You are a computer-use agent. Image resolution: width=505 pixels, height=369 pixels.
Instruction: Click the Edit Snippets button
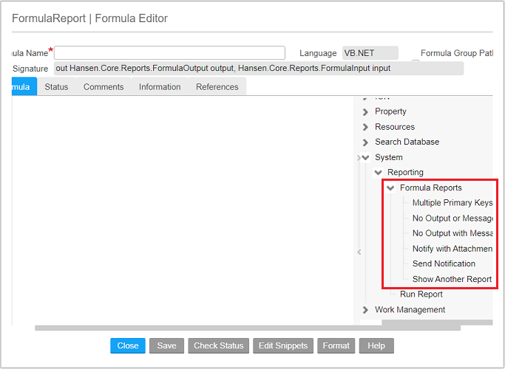pyautogui.click(x=283, y=345)
